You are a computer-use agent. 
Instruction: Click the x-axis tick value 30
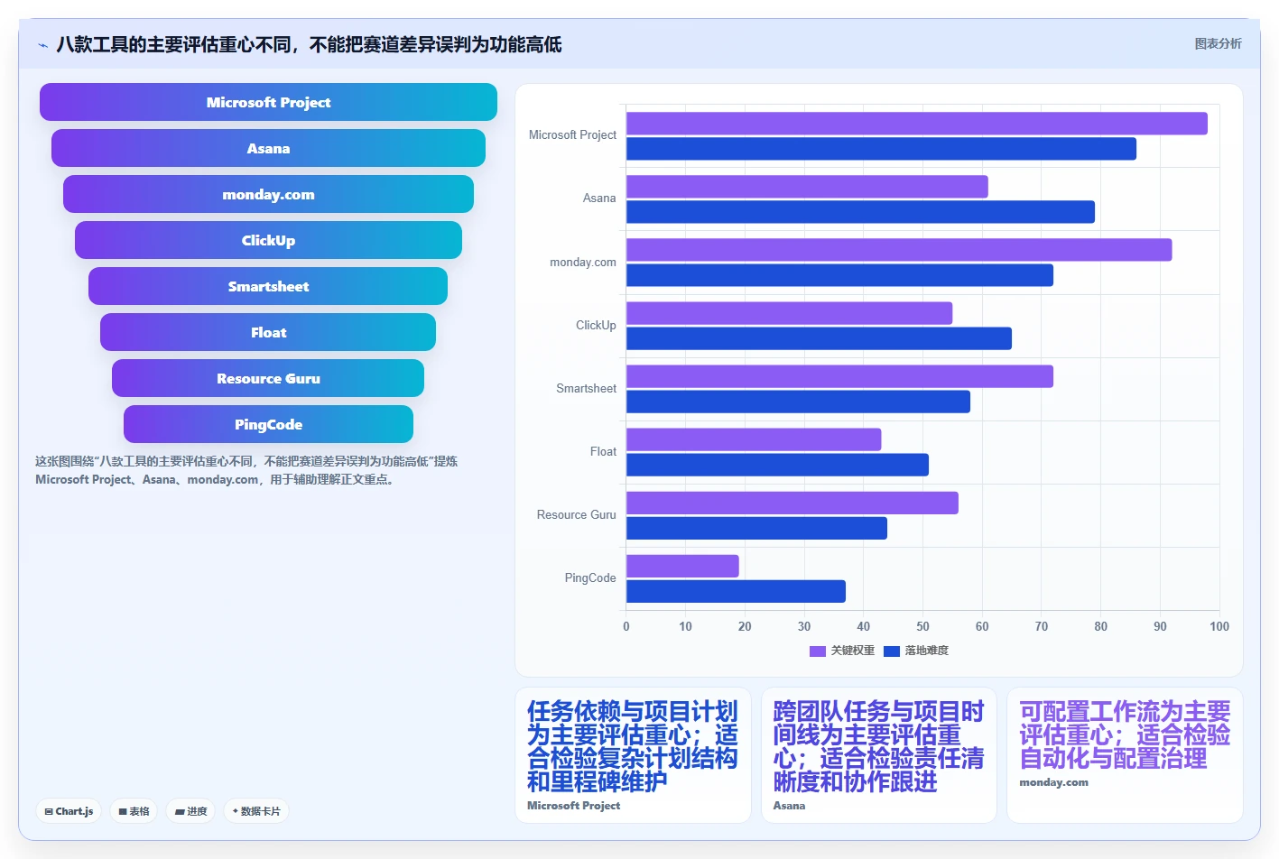pyautogui.click(x=804, y=626)
